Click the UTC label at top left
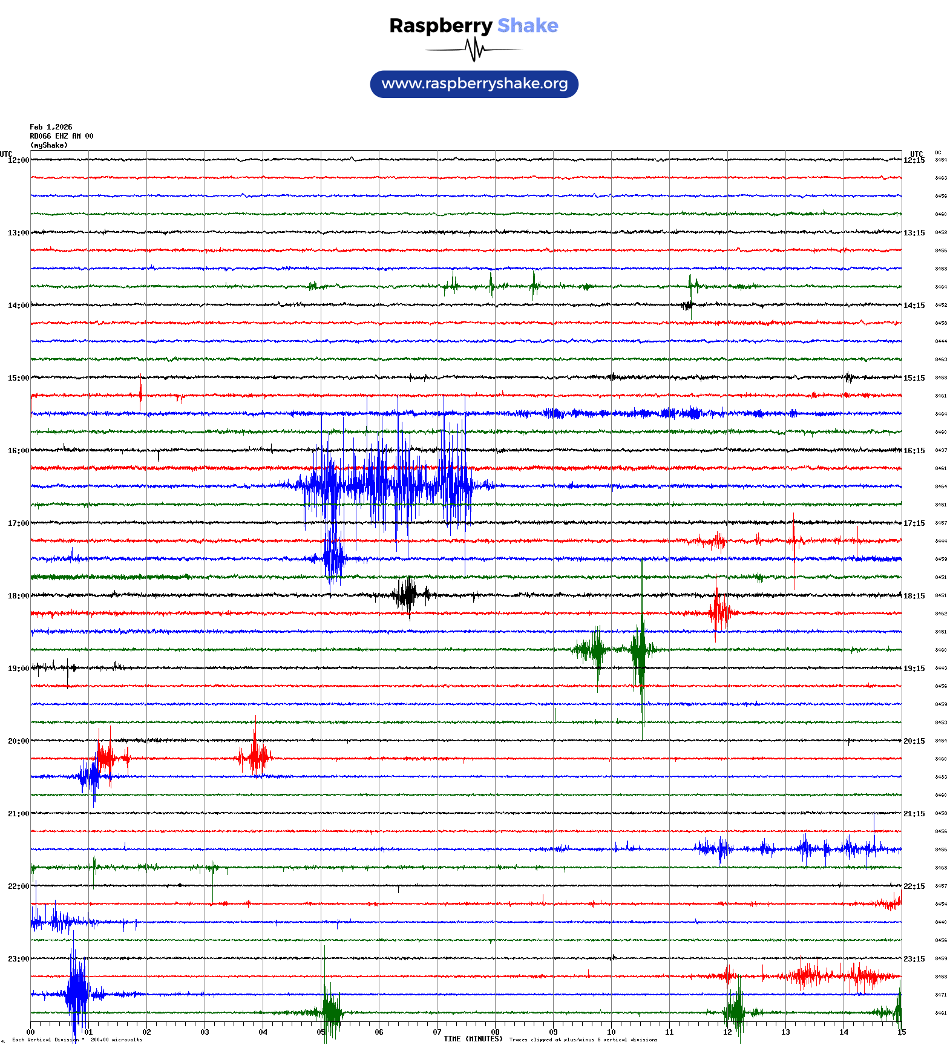The height and width of the screenshot is (1048, 950). click(x=6, y=154)
